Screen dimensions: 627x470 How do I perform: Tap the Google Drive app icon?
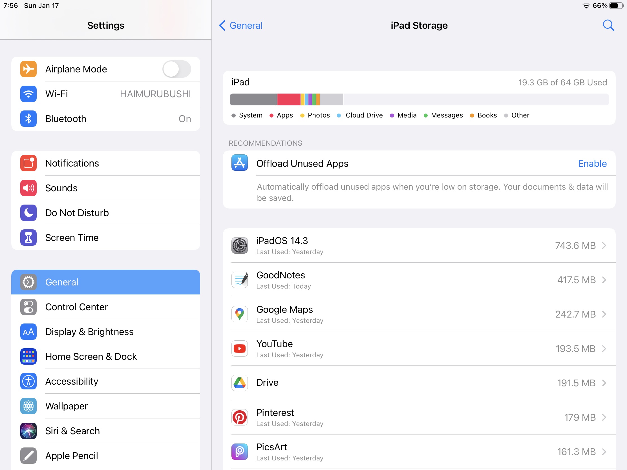click(x=240, y=383)
